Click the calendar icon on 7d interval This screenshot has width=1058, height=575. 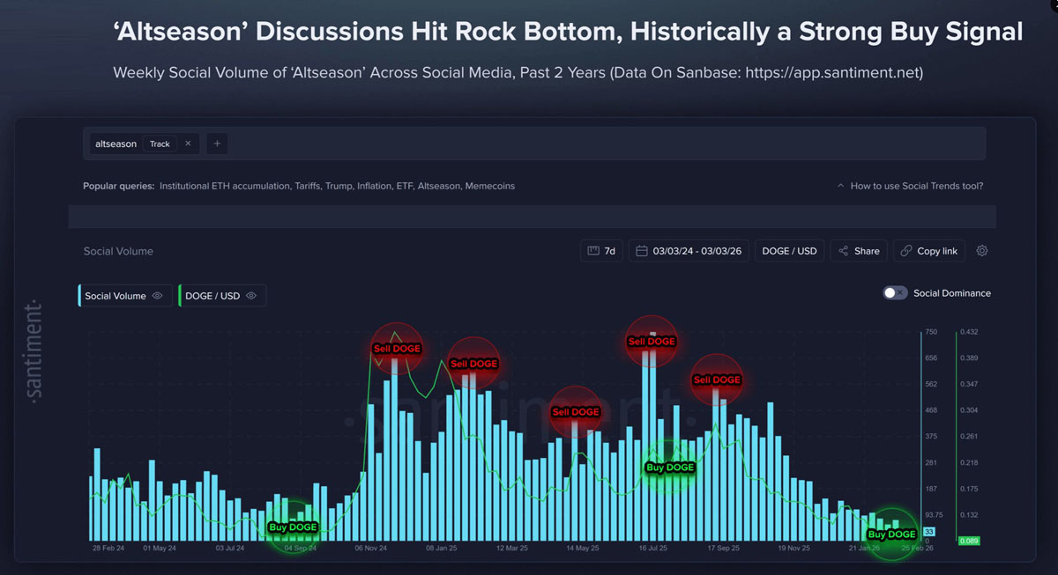[x=594, y=251]
